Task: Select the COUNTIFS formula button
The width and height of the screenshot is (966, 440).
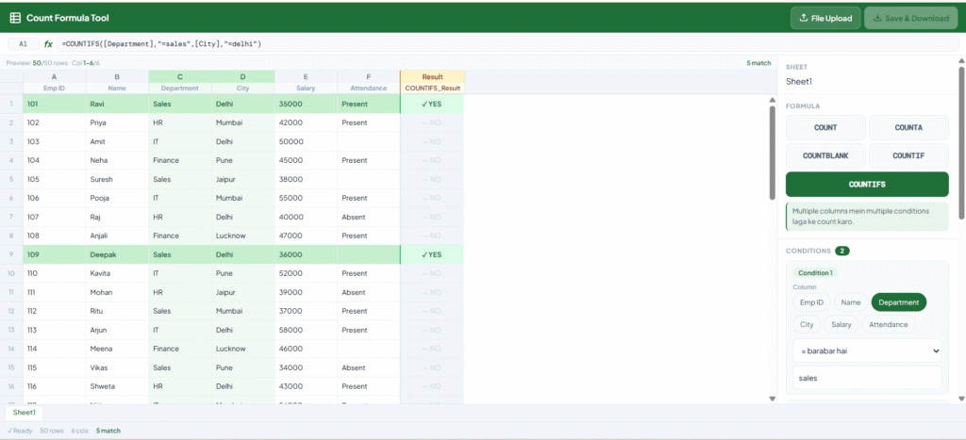Action: click(867, 185)
